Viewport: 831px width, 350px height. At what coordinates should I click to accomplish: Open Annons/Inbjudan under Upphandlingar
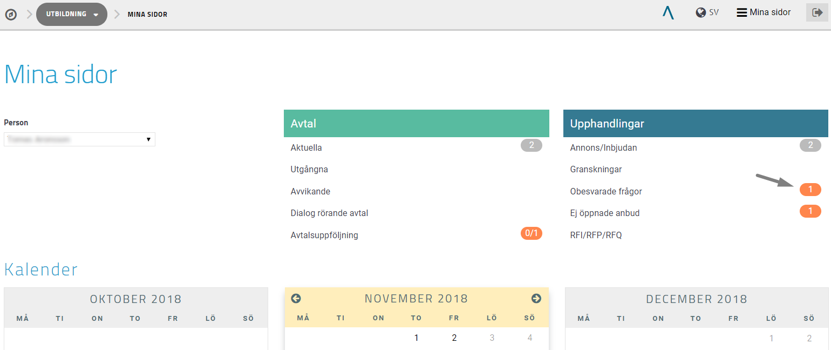point(603,147)
